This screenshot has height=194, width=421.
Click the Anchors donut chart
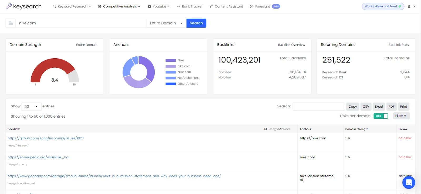(139, 72)
